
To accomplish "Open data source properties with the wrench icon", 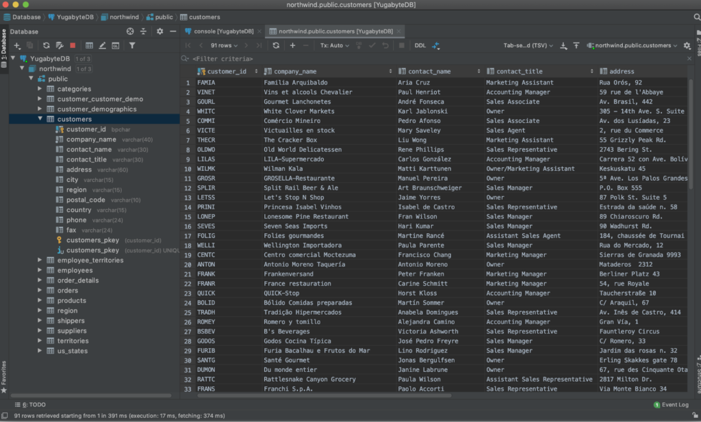I will (x=60, y=45).
